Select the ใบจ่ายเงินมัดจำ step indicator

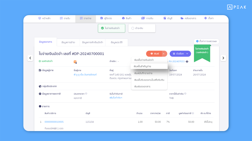112,28
